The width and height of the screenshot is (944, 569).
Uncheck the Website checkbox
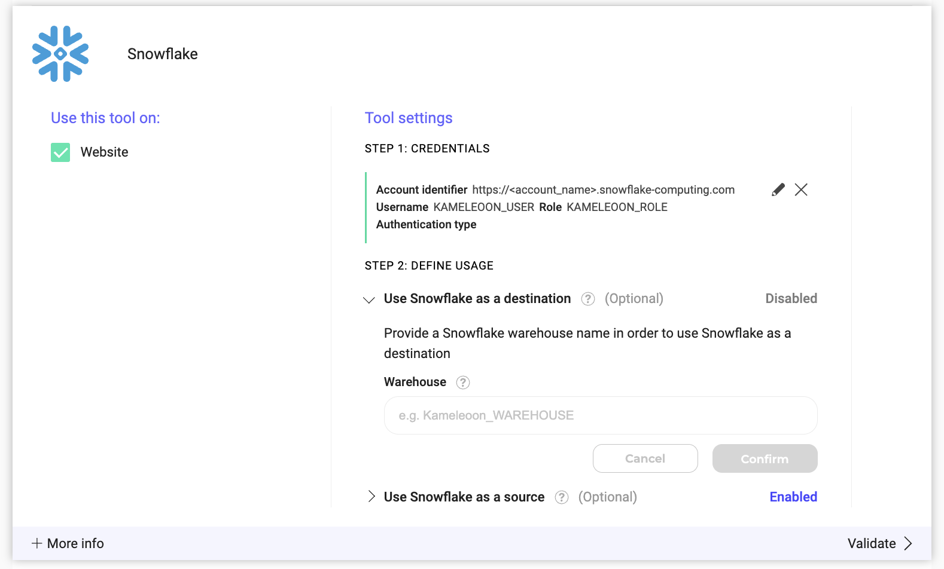[x=60, y=152]
